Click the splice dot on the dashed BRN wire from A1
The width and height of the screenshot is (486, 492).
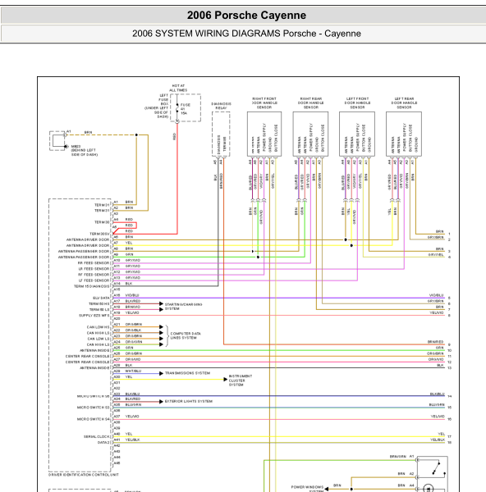click(x=136, y=135)
